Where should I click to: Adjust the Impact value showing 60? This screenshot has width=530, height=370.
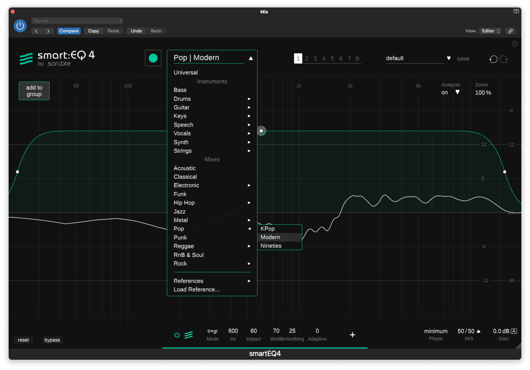click(x=254, y=331)
